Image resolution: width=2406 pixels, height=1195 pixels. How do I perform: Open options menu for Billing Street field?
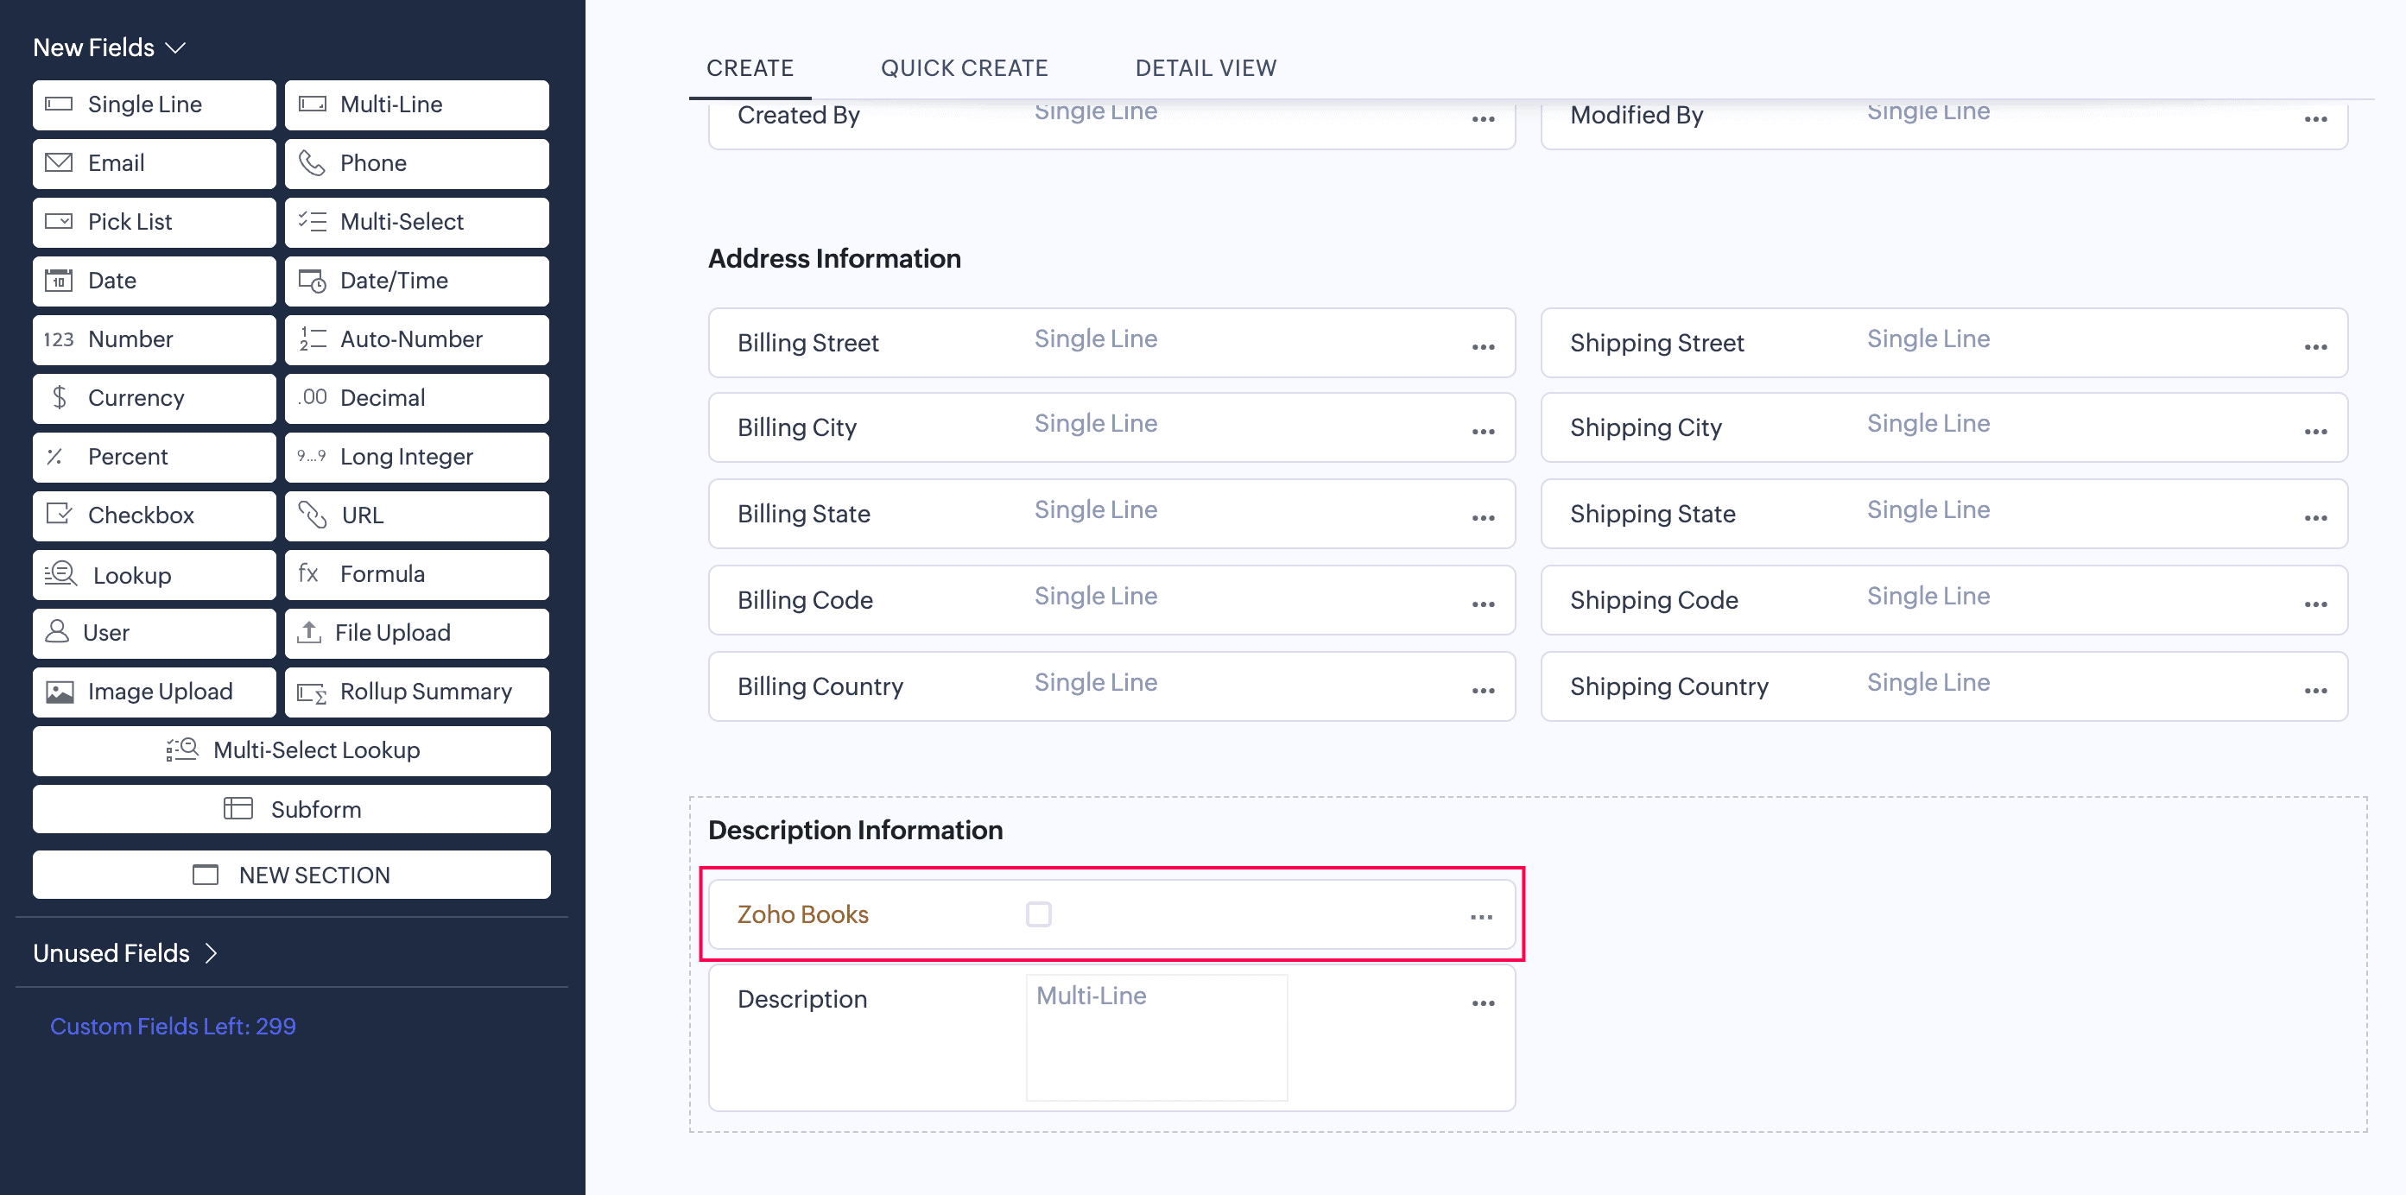(x=1481, y=346)
